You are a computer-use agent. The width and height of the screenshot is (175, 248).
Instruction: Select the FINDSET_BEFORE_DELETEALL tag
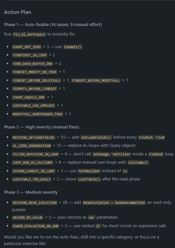point(36,80)
